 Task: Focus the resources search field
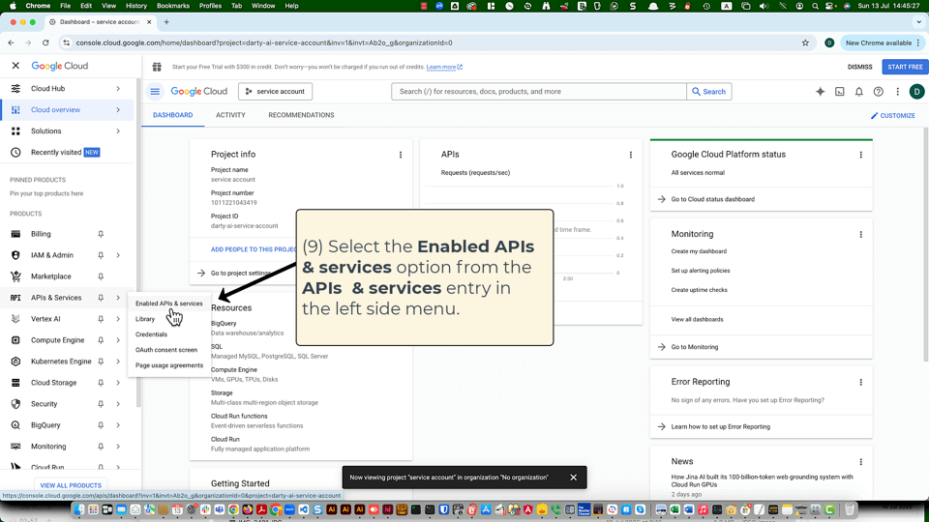(x=539, y=92)
